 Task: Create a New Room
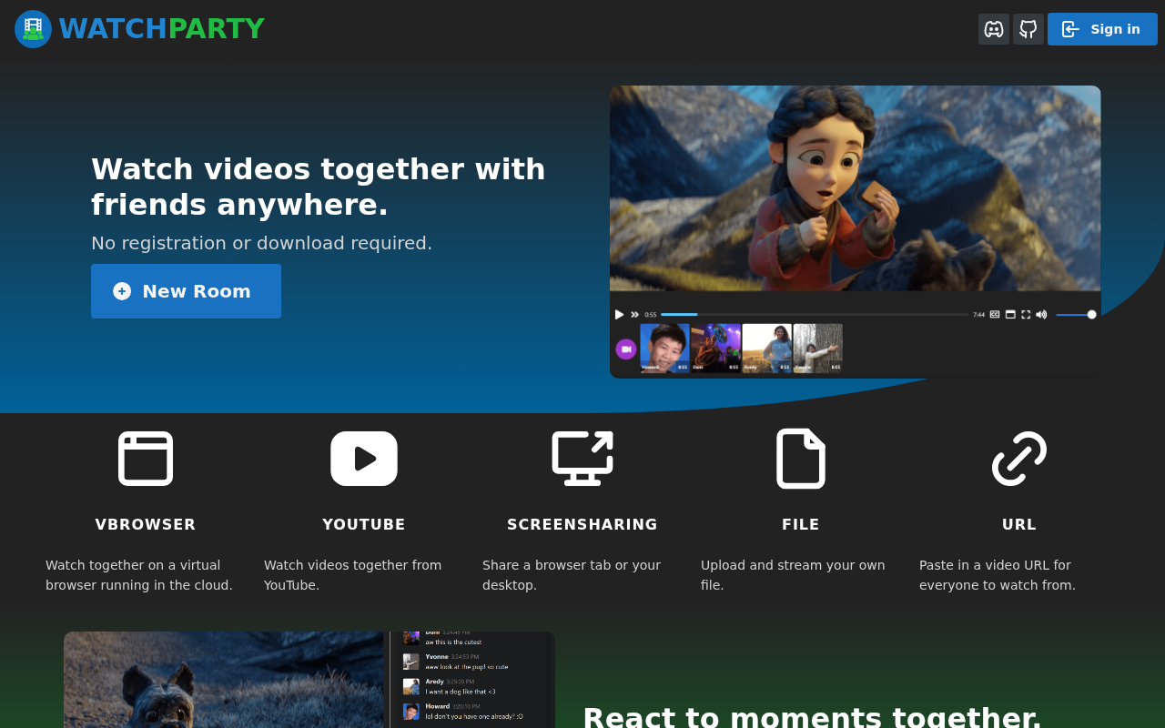186,291
